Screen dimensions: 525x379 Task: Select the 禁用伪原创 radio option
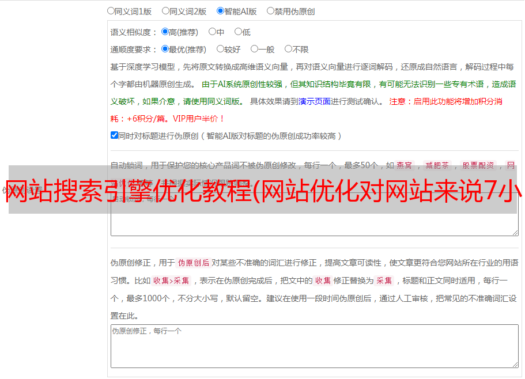click(x=270, y=11)
